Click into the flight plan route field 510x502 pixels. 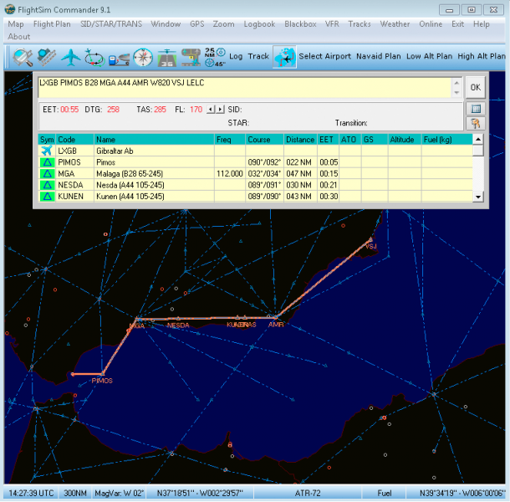click(x=242, y=87)
